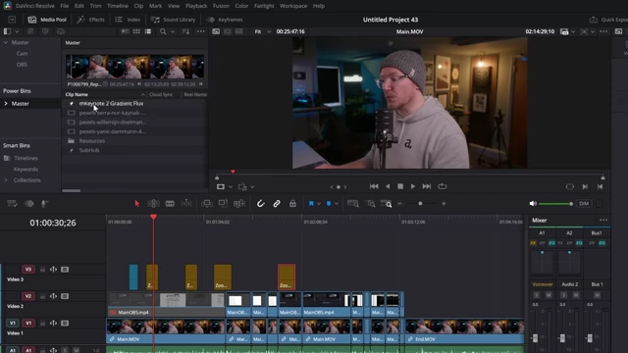Toggle auto select on Video 2 track
628x353 pixels.
(53, 296)
